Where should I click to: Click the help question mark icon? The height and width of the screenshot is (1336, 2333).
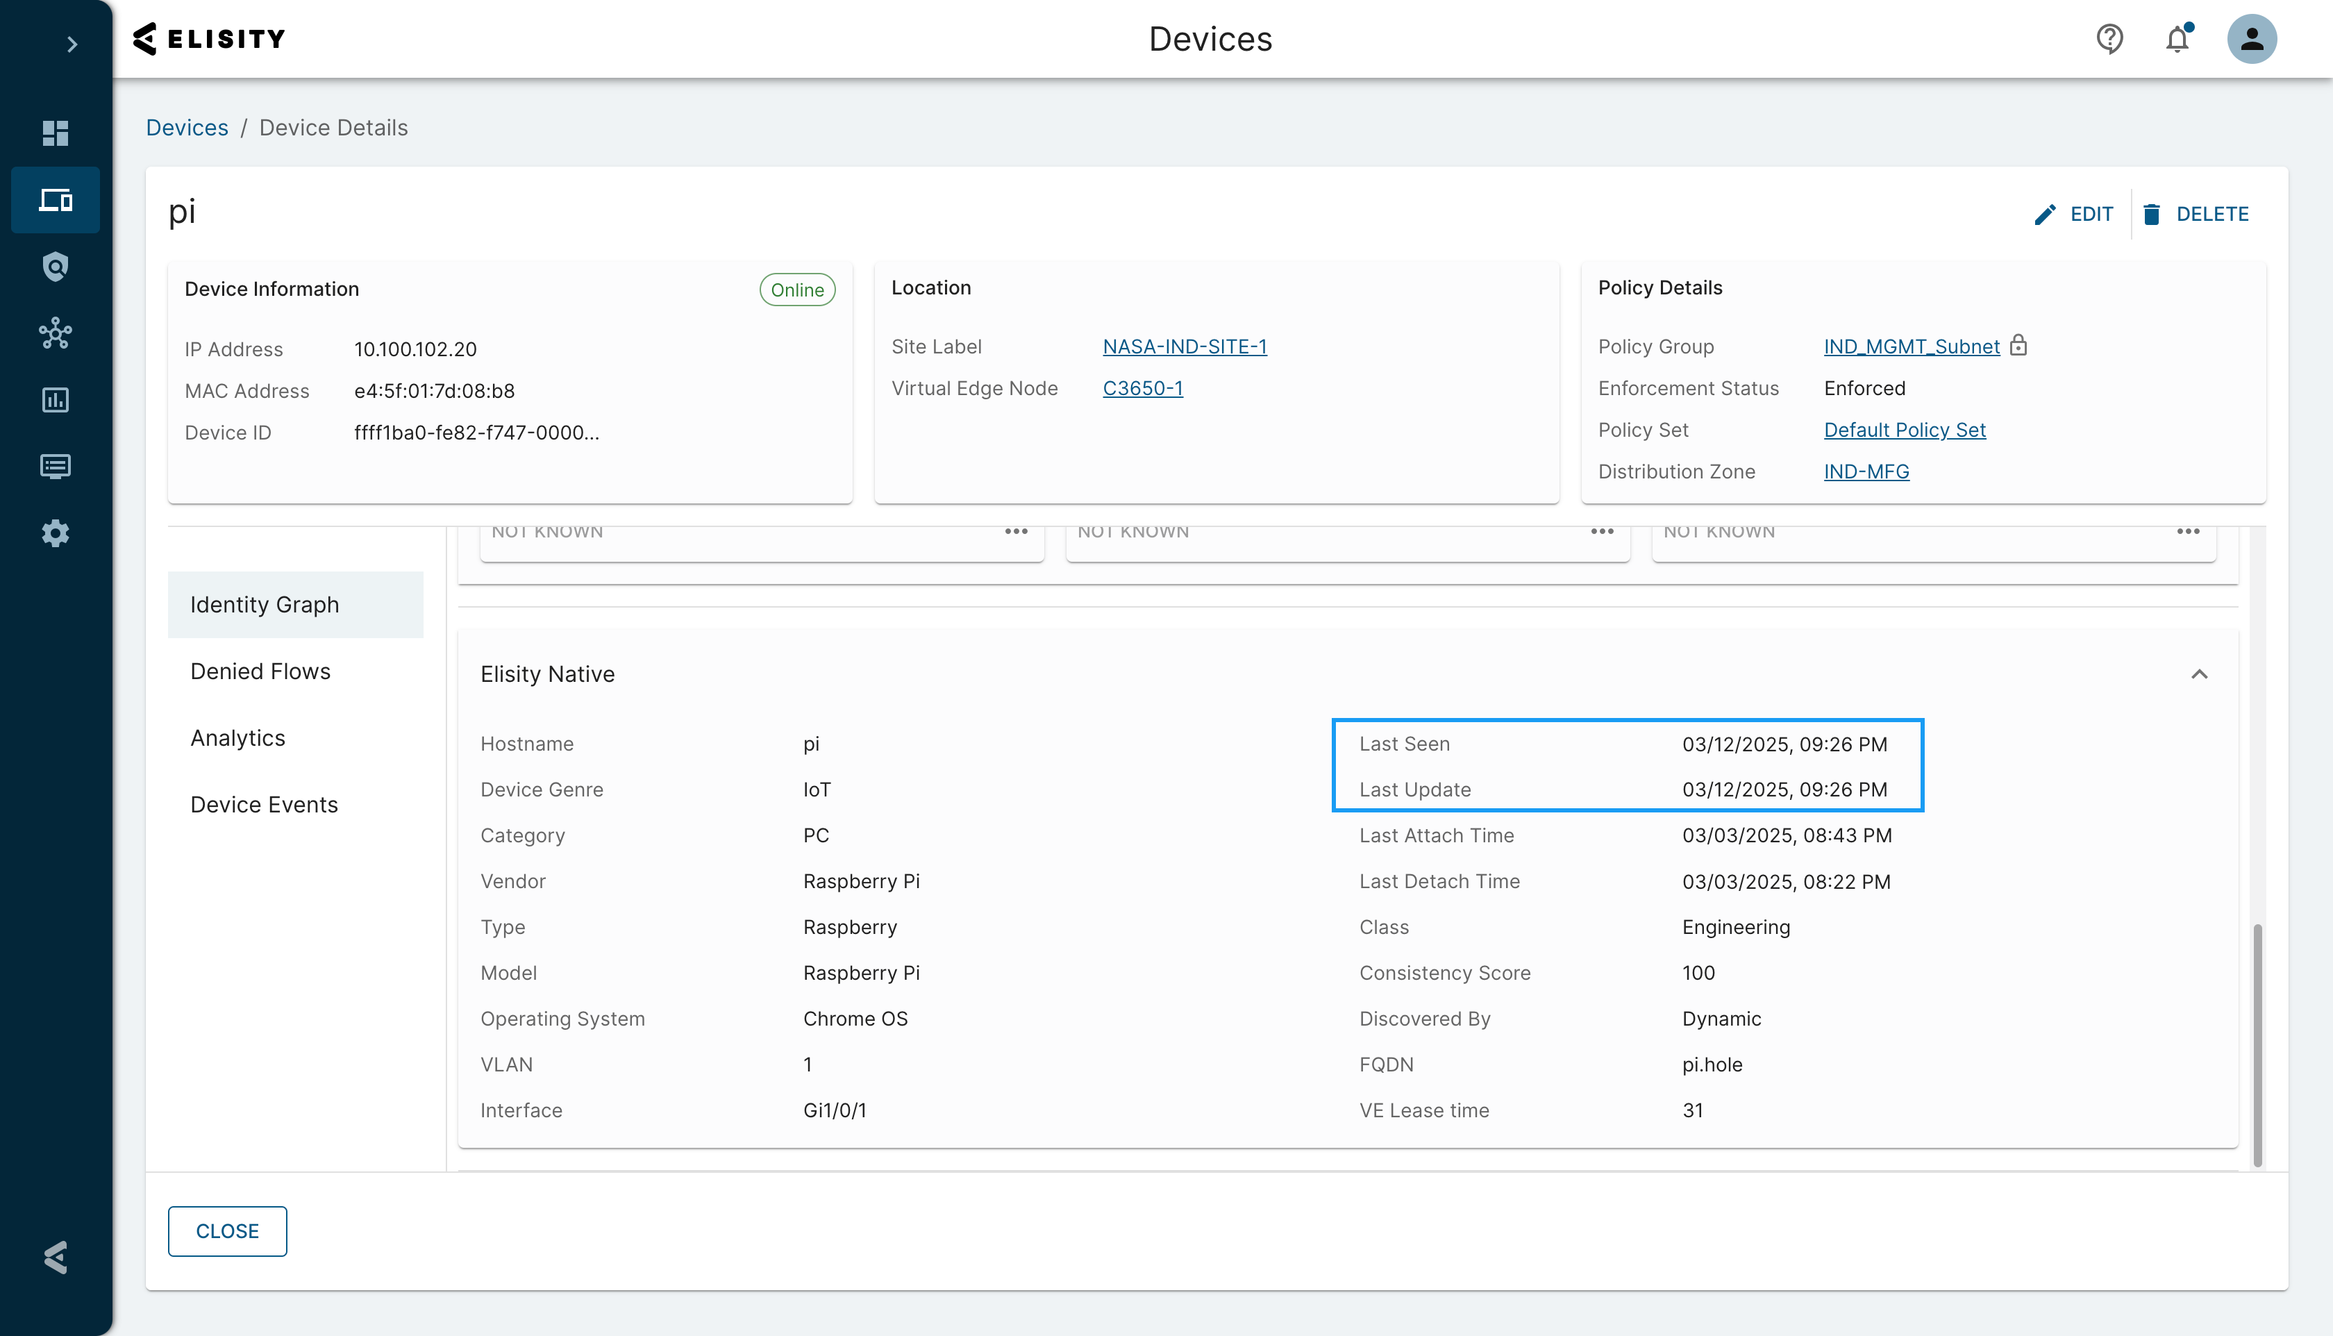(x=2109, y=40)
